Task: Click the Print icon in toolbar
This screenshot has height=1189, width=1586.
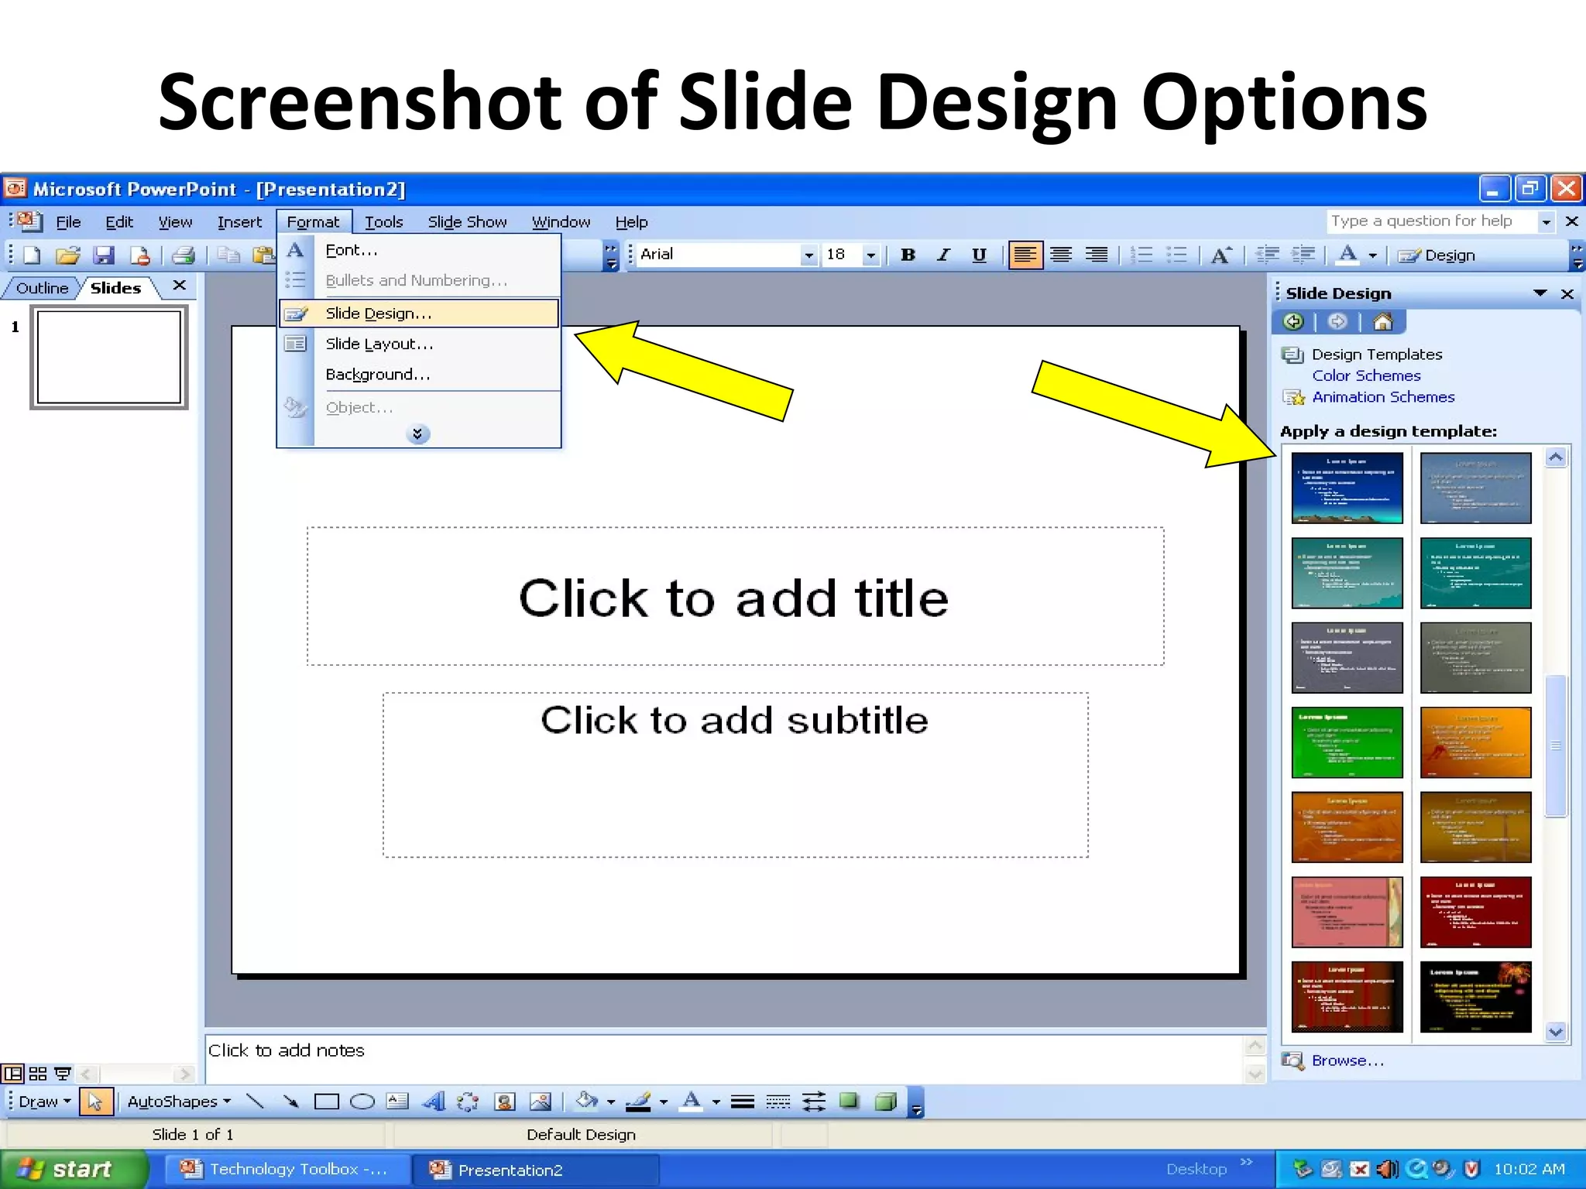Action: [184, 255]
